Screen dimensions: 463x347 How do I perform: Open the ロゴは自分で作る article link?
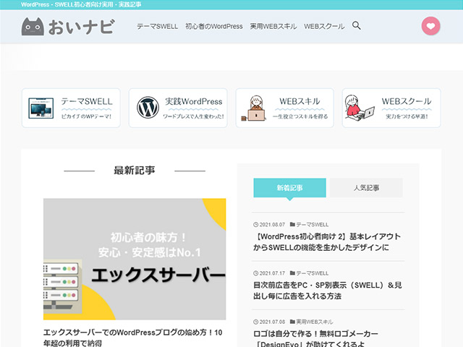tap(328, 338)
